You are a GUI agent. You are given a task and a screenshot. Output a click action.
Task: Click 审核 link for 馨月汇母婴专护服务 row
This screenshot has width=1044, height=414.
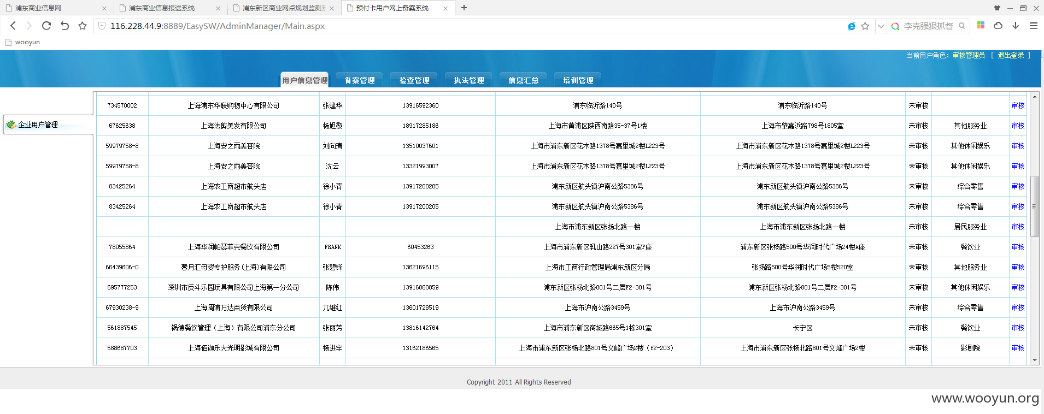(1018, 267)
